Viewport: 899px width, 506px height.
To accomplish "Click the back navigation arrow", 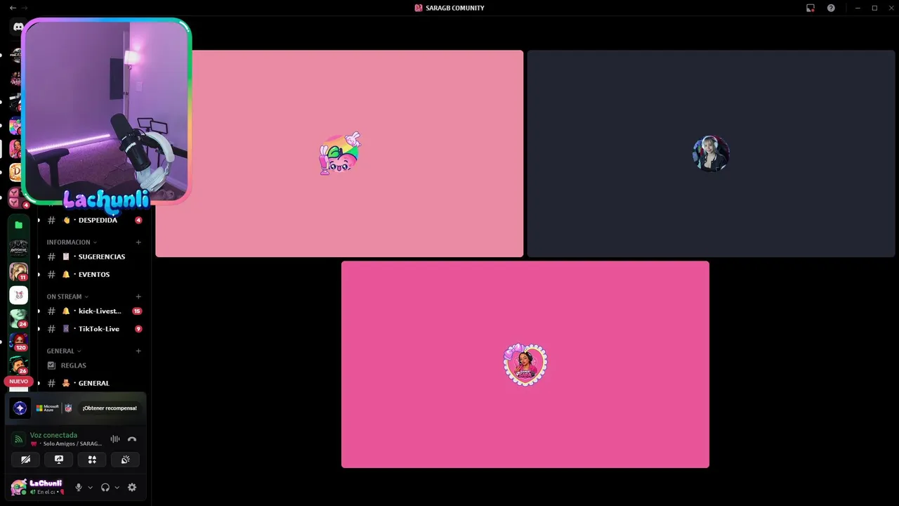I will tap(13, 8).
